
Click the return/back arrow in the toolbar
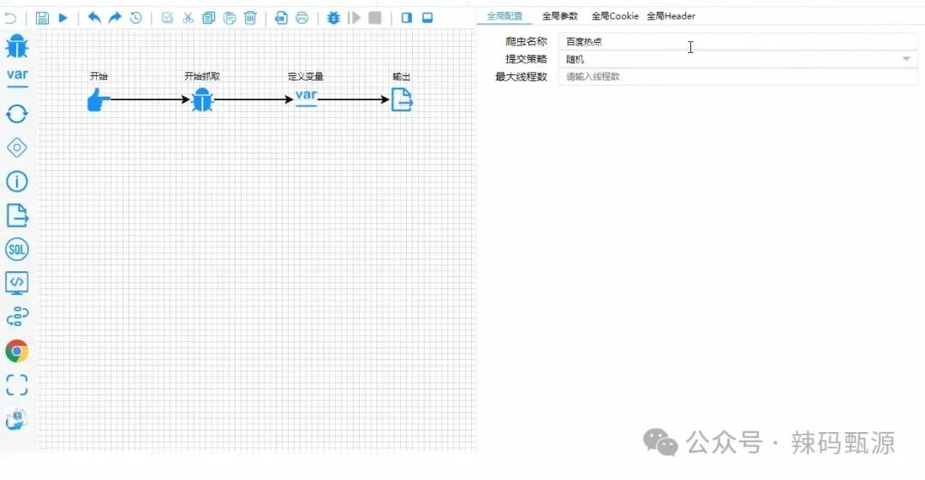point(10,18)
